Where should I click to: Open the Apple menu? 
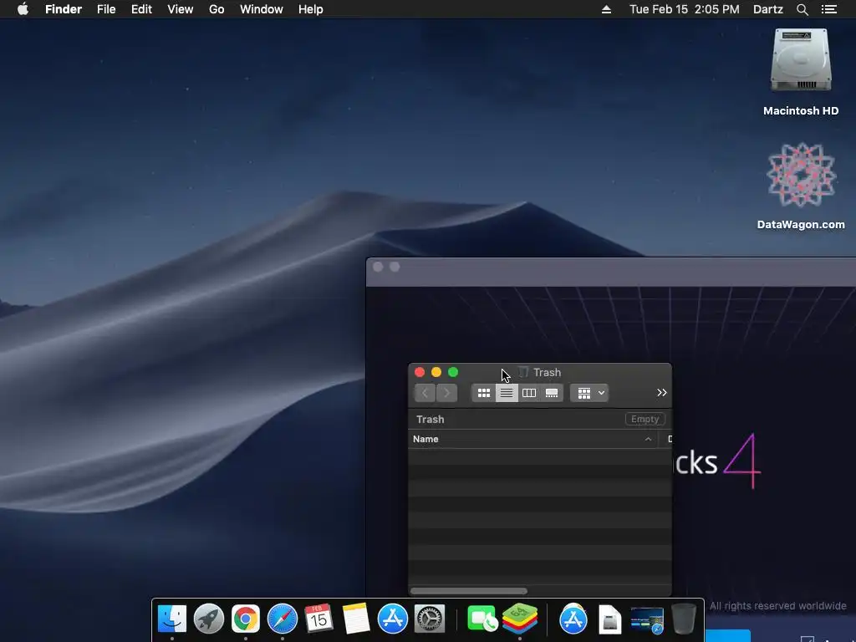click(x=23, y=9)
